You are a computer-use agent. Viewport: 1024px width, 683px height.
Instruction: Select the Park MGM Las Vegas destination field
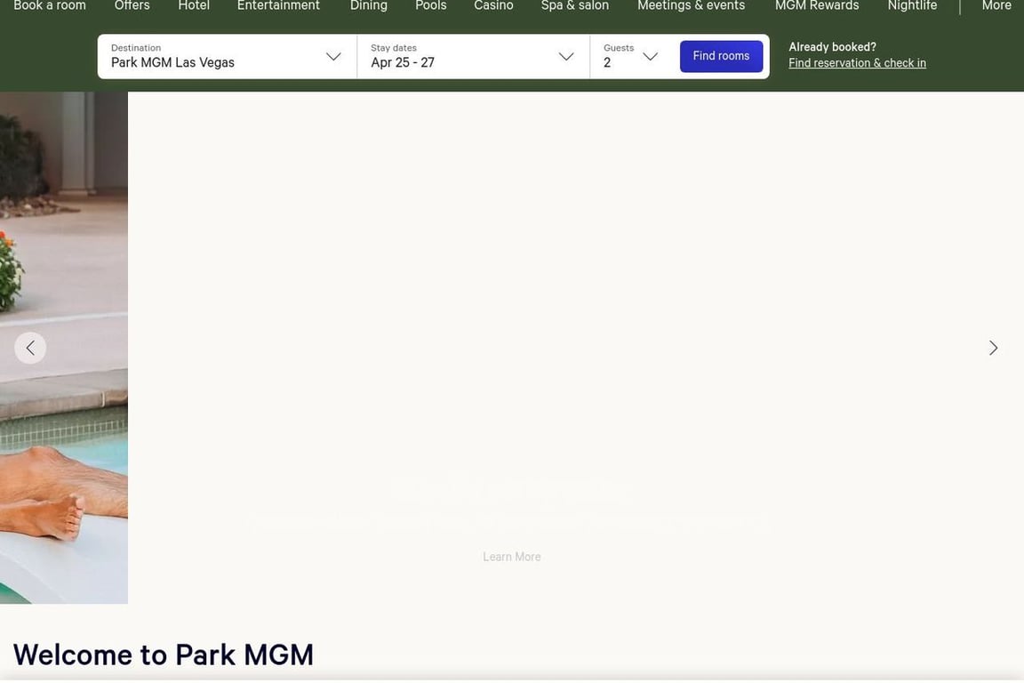(x=227, y=57)
